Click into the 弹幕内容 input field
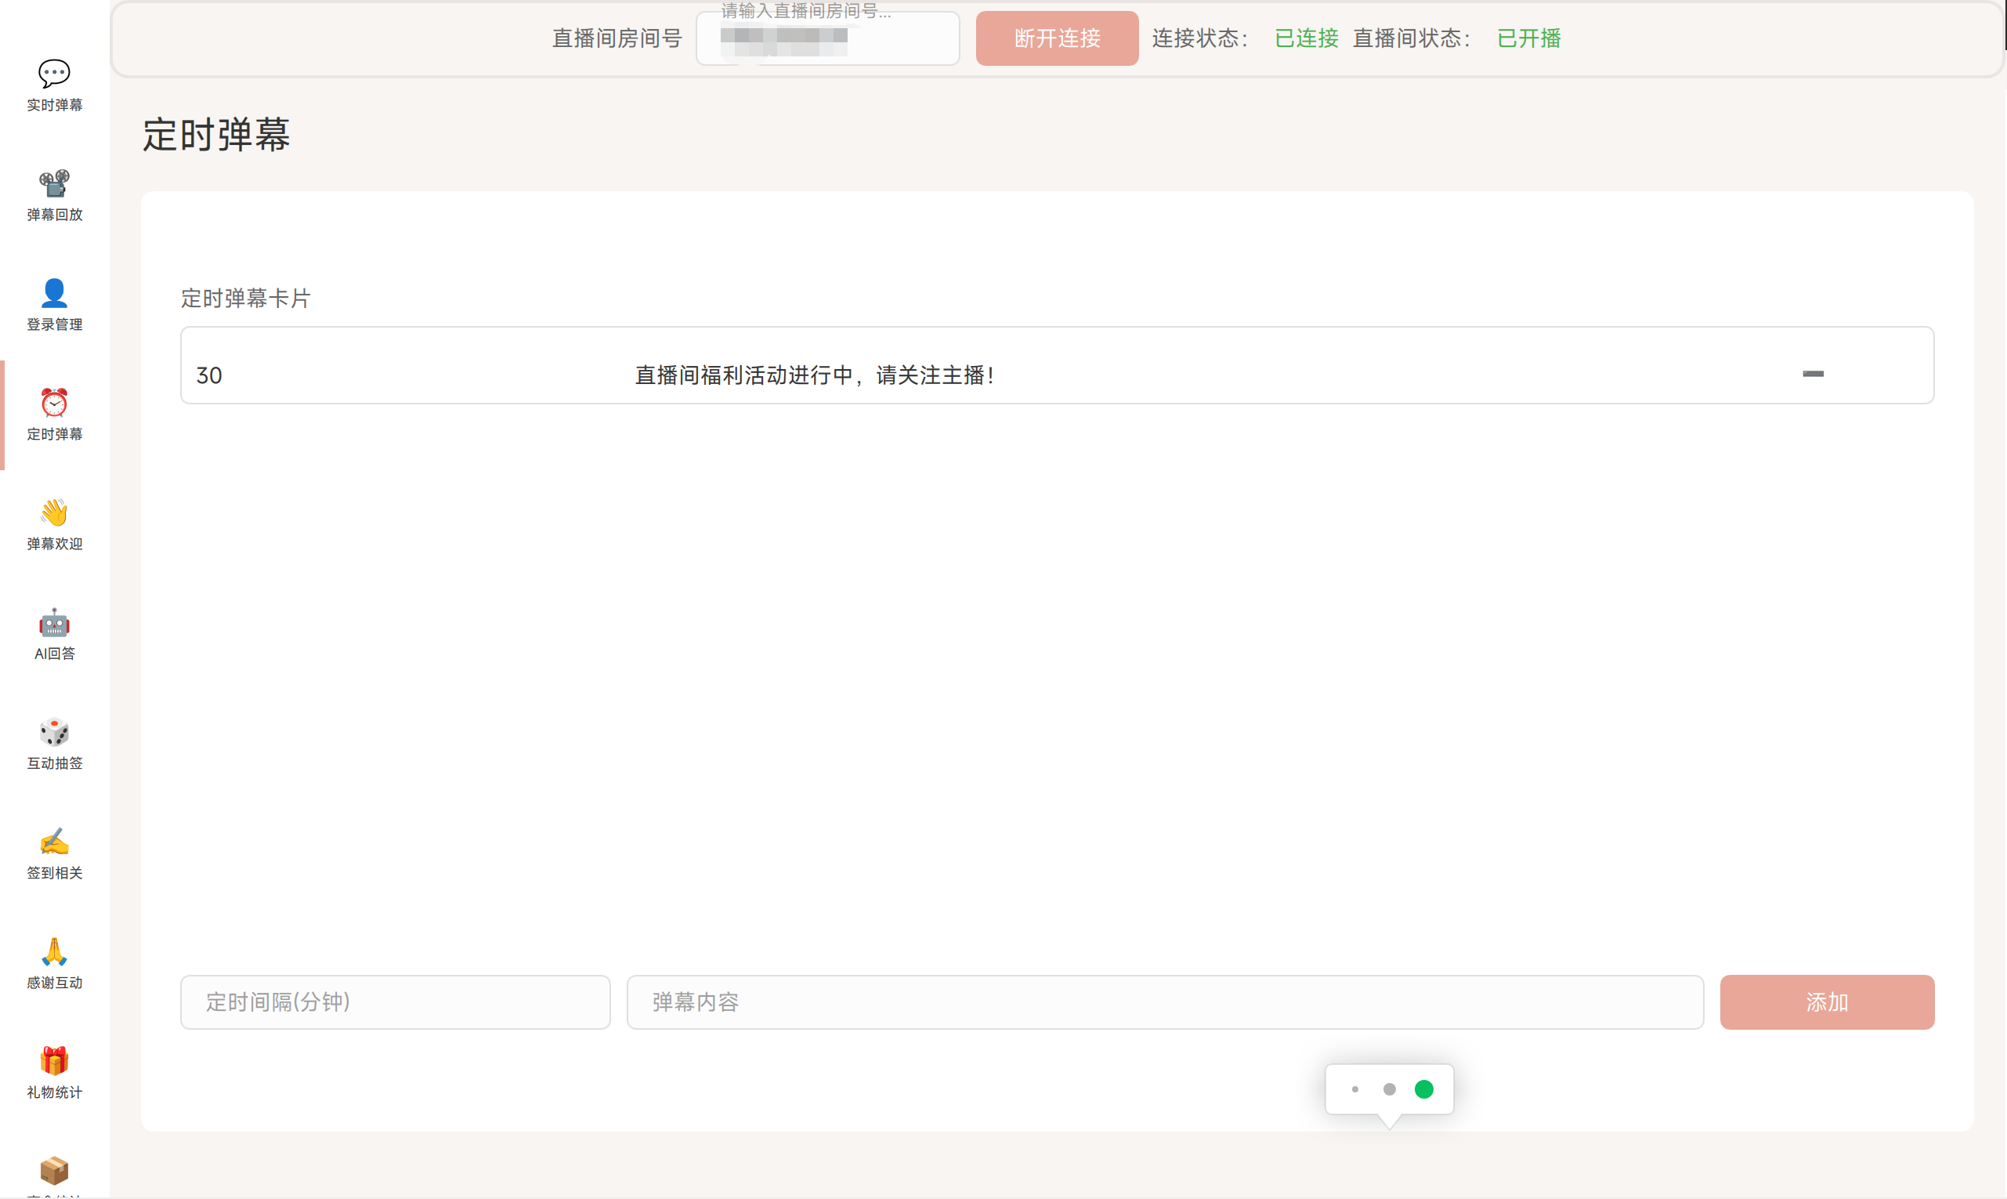The height and width of the screenshot is (1199, 2007). click(1165, 1002)
